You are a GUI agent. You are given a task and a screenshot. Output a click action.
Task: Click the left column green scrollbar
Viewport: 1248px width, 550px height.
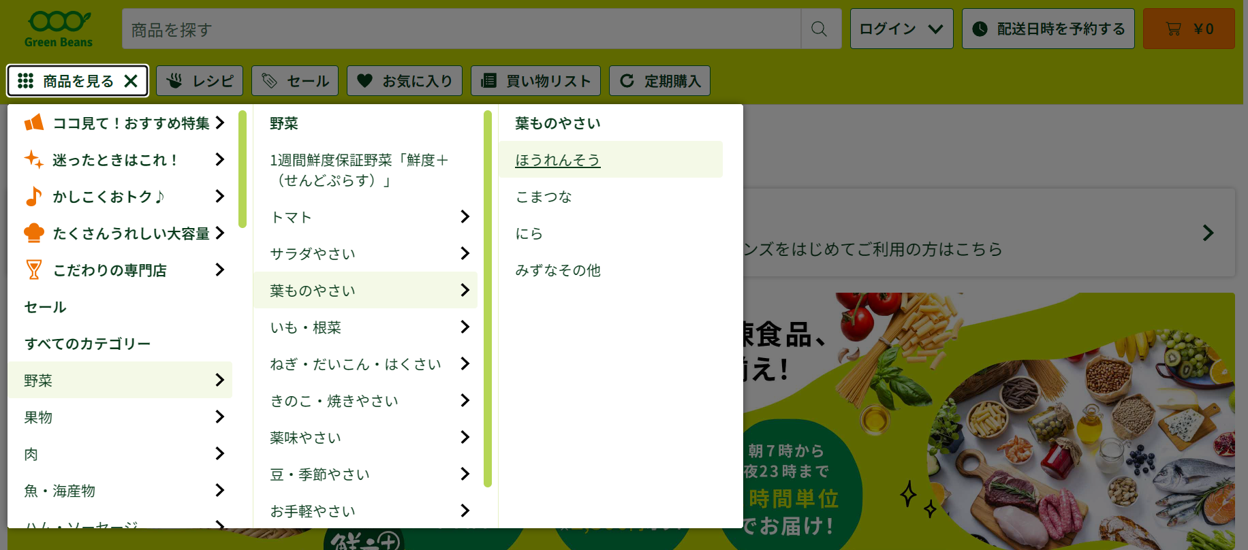click(x=243, y=169)
